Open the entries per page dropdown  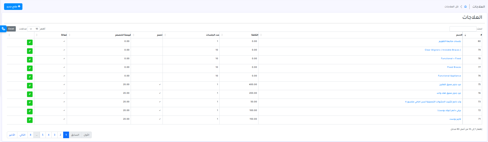(x=33, y=29)
